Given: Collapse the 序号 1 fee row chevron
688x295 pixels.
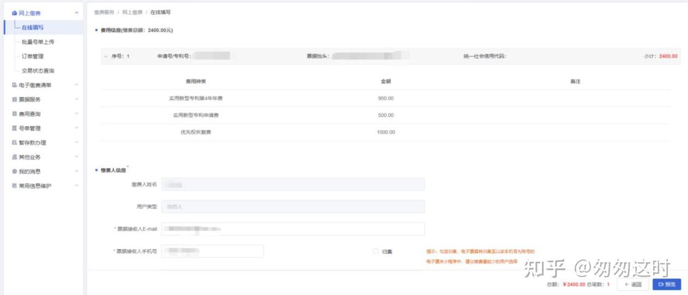Looking at the screenshot, I should tap(105, 56).
